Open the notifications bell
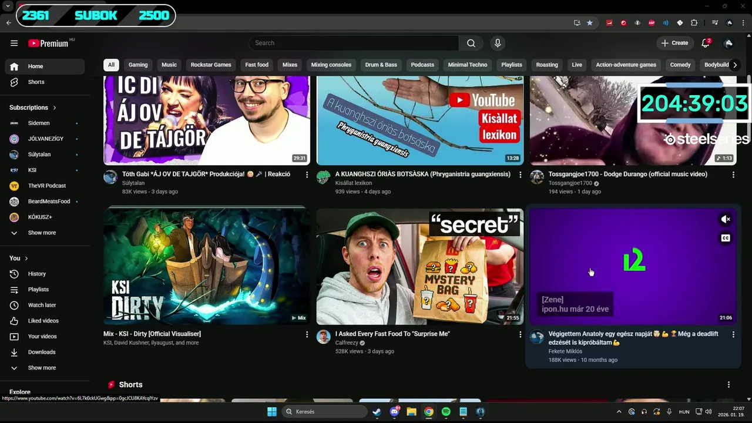 coord(706,43)
